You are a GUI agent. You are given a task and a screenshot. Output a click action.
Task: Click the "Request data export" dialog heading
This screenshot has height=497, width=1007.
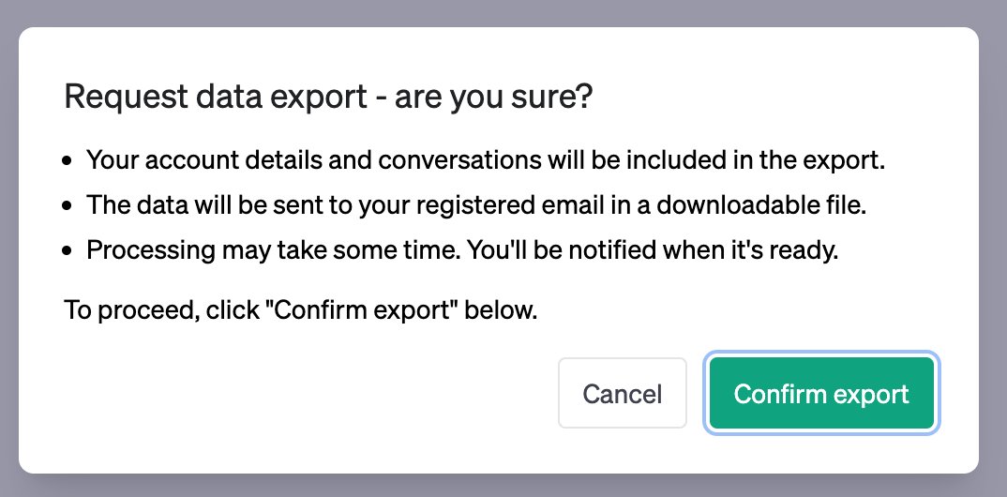point(327,98)
